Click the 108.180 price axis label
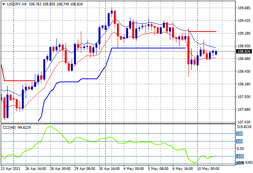This screenshot has height=173, width=253. [244, 84]
